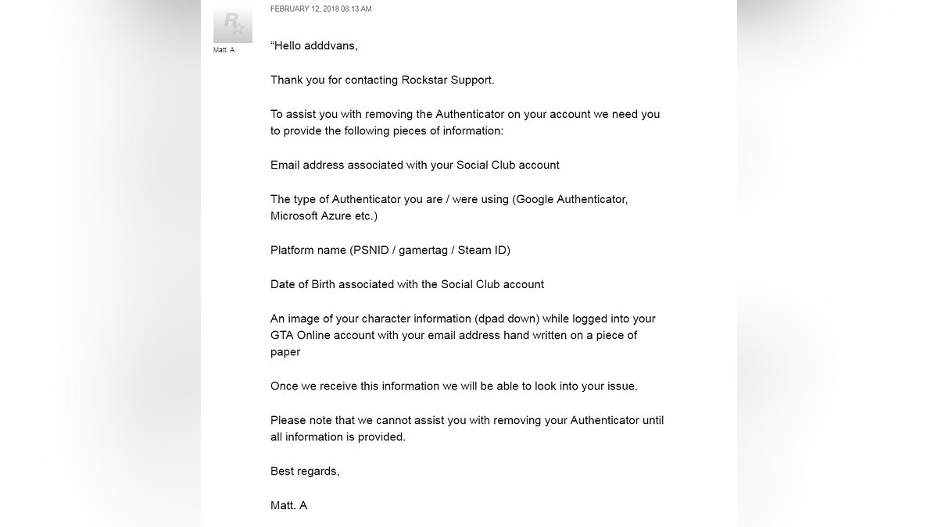The width and height of the screenshot is (938, 527).
Task: Click "Thank you for contacting Rockstar Support" line
Action: 382,80
